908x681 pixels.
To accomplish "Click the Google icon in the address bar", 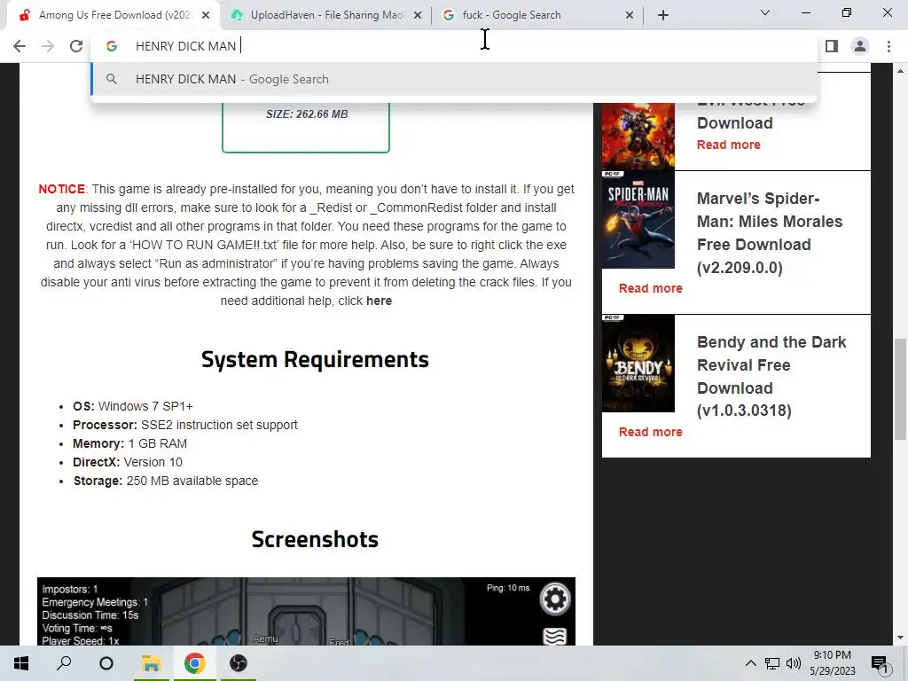I will [x=111, y=46].
